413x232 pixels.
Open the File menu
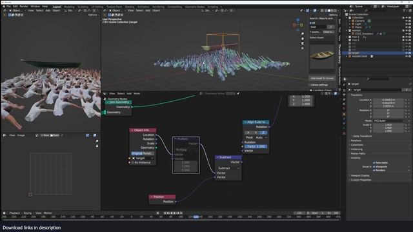pyautogui.click(x=8, y=6)
